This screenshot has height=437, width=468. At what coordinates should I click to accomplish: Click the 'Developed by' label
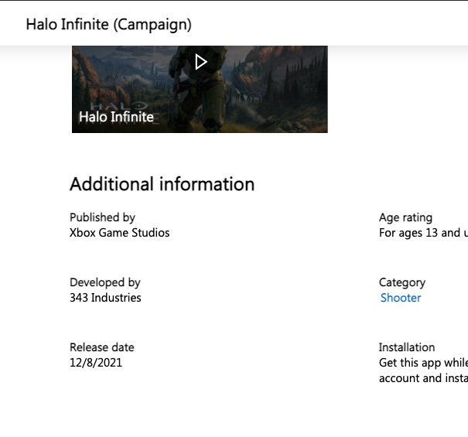coord(105,282)
